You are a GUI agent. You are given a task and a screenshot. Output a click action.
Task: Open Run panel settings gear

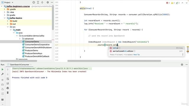182,65
